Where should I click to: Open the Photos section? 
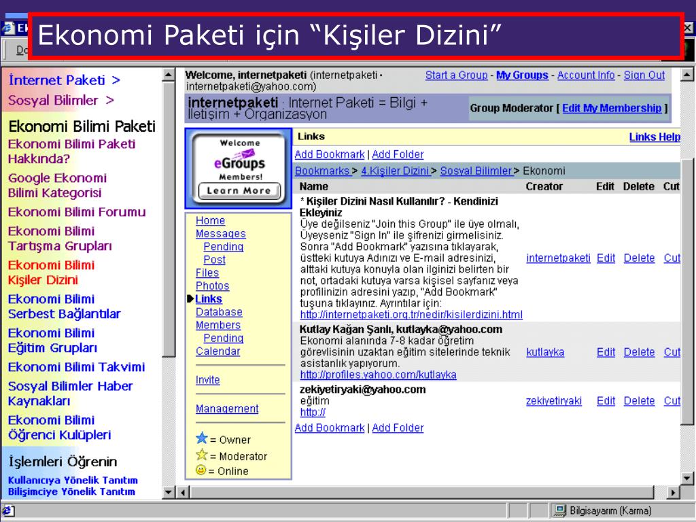(x=212, y=286)
